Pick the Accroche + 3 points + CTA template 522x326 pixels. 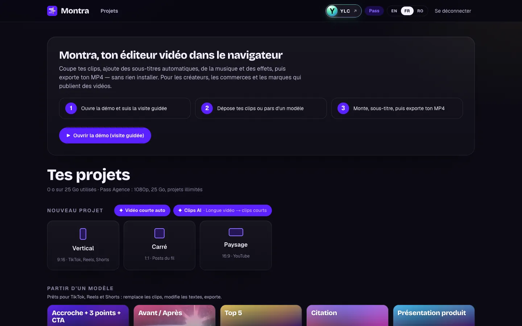point(88,315)
